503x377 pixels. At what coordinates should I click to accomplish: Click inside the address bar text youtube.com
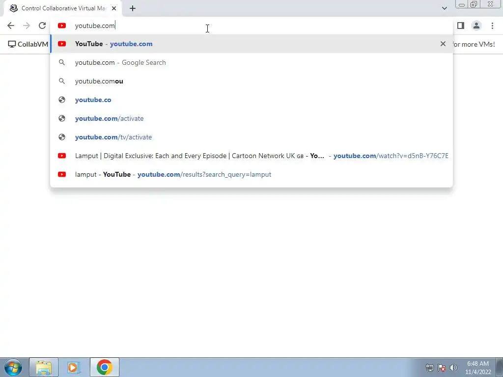[x=95, y=26]
